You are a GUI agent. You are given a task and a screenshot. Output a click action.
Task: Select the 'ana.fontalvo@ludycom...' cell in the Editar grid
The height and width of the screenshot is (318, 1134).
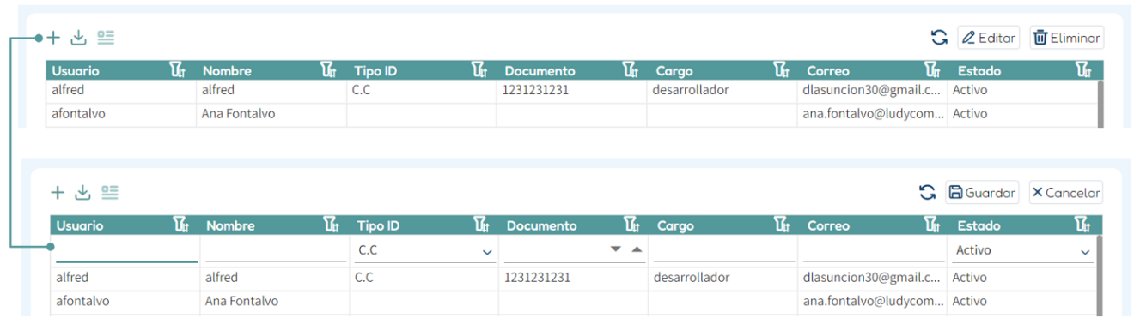pyautogui.click(x=873, y=114)
